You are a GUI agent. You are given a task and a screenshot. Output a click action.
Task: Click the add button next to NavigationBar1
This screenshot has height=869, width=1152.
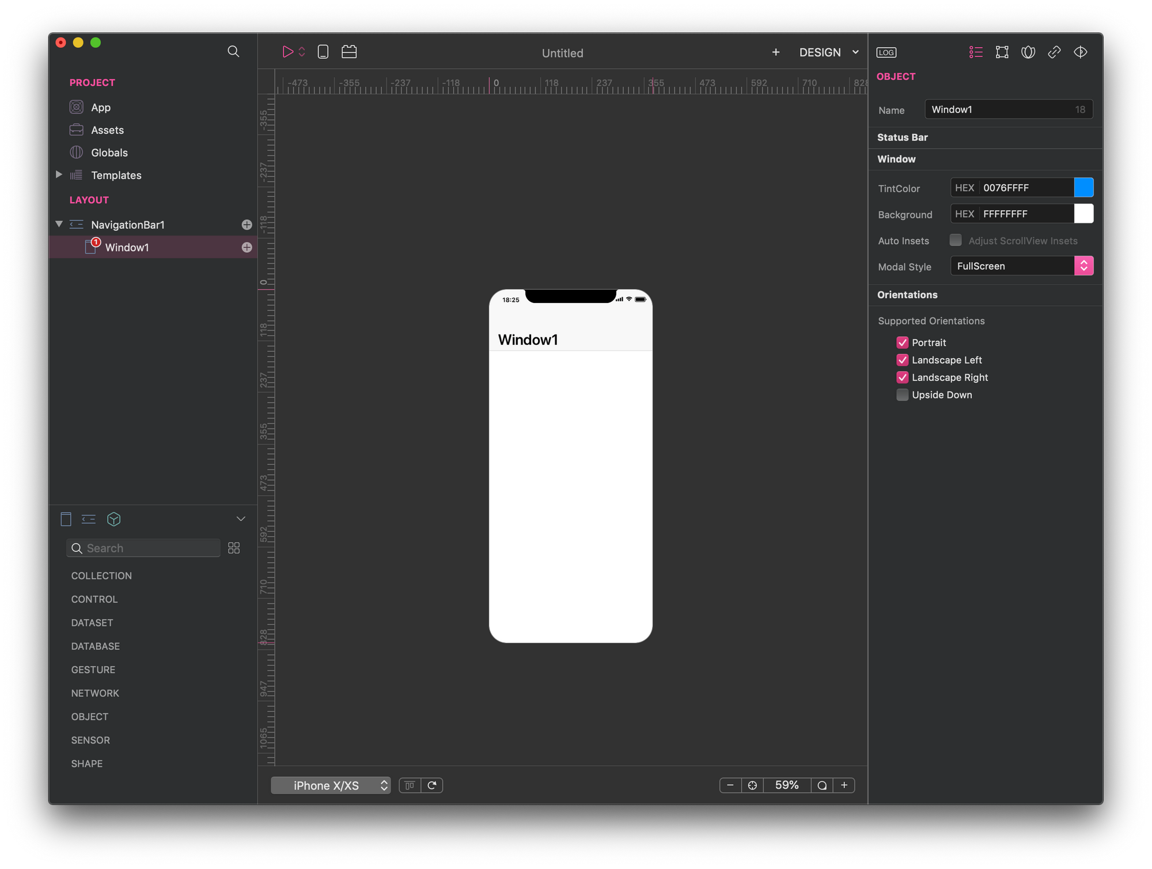coord(247,225)
